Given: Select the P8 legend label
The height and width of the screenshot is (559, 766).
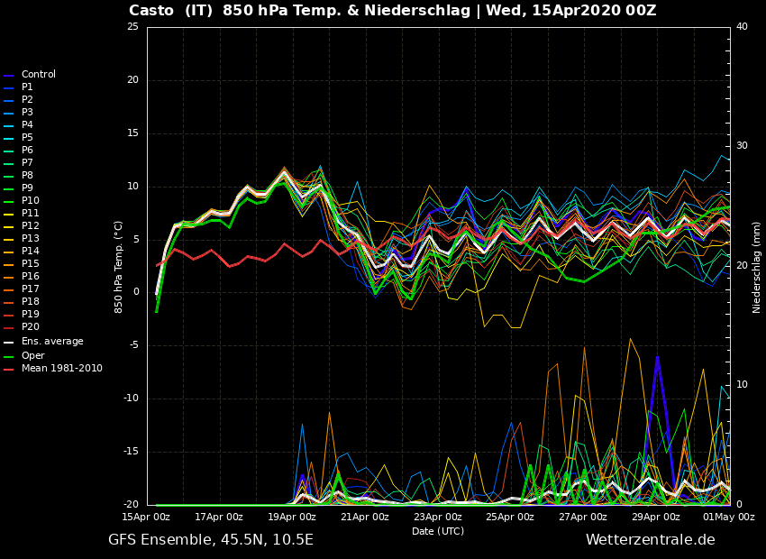Looking at the screenshot, I should 27,176.
